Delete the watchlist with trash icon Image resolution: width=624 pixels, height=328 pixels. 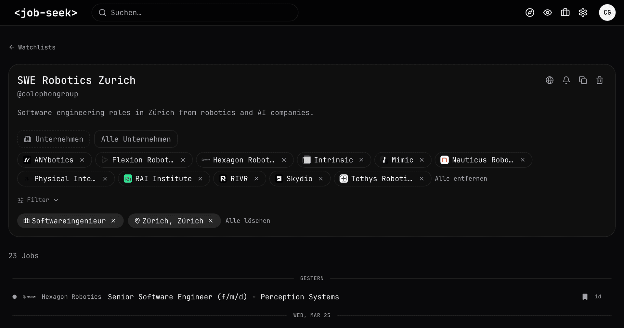[600, 80]
